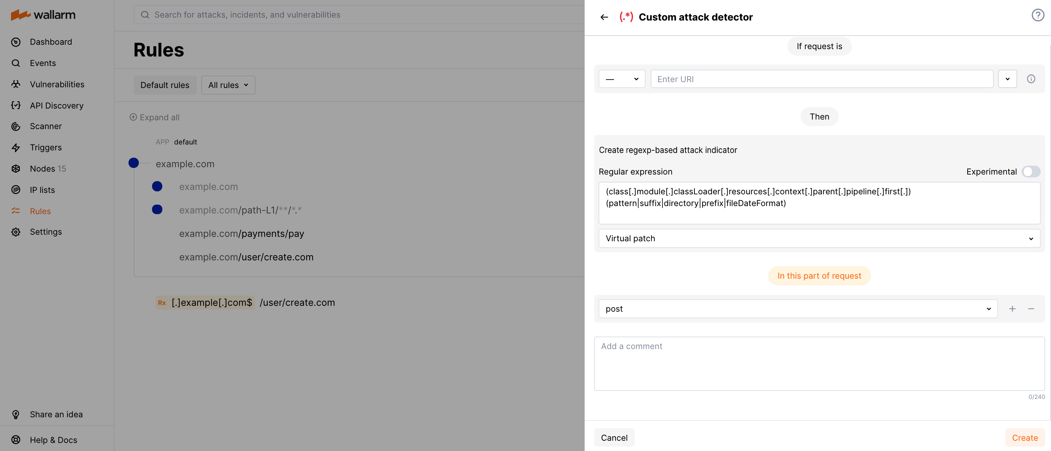1051x451 pixels.
Task: Click the Create button
Action: (1025, 437)
